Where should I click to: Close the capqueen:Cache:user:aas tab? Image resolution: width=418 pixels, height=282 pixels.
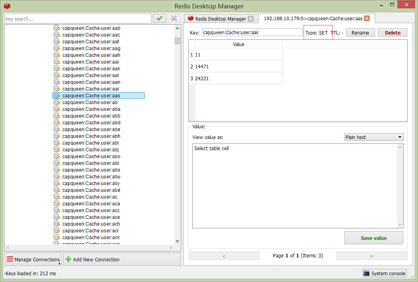(x=367, y=18)
